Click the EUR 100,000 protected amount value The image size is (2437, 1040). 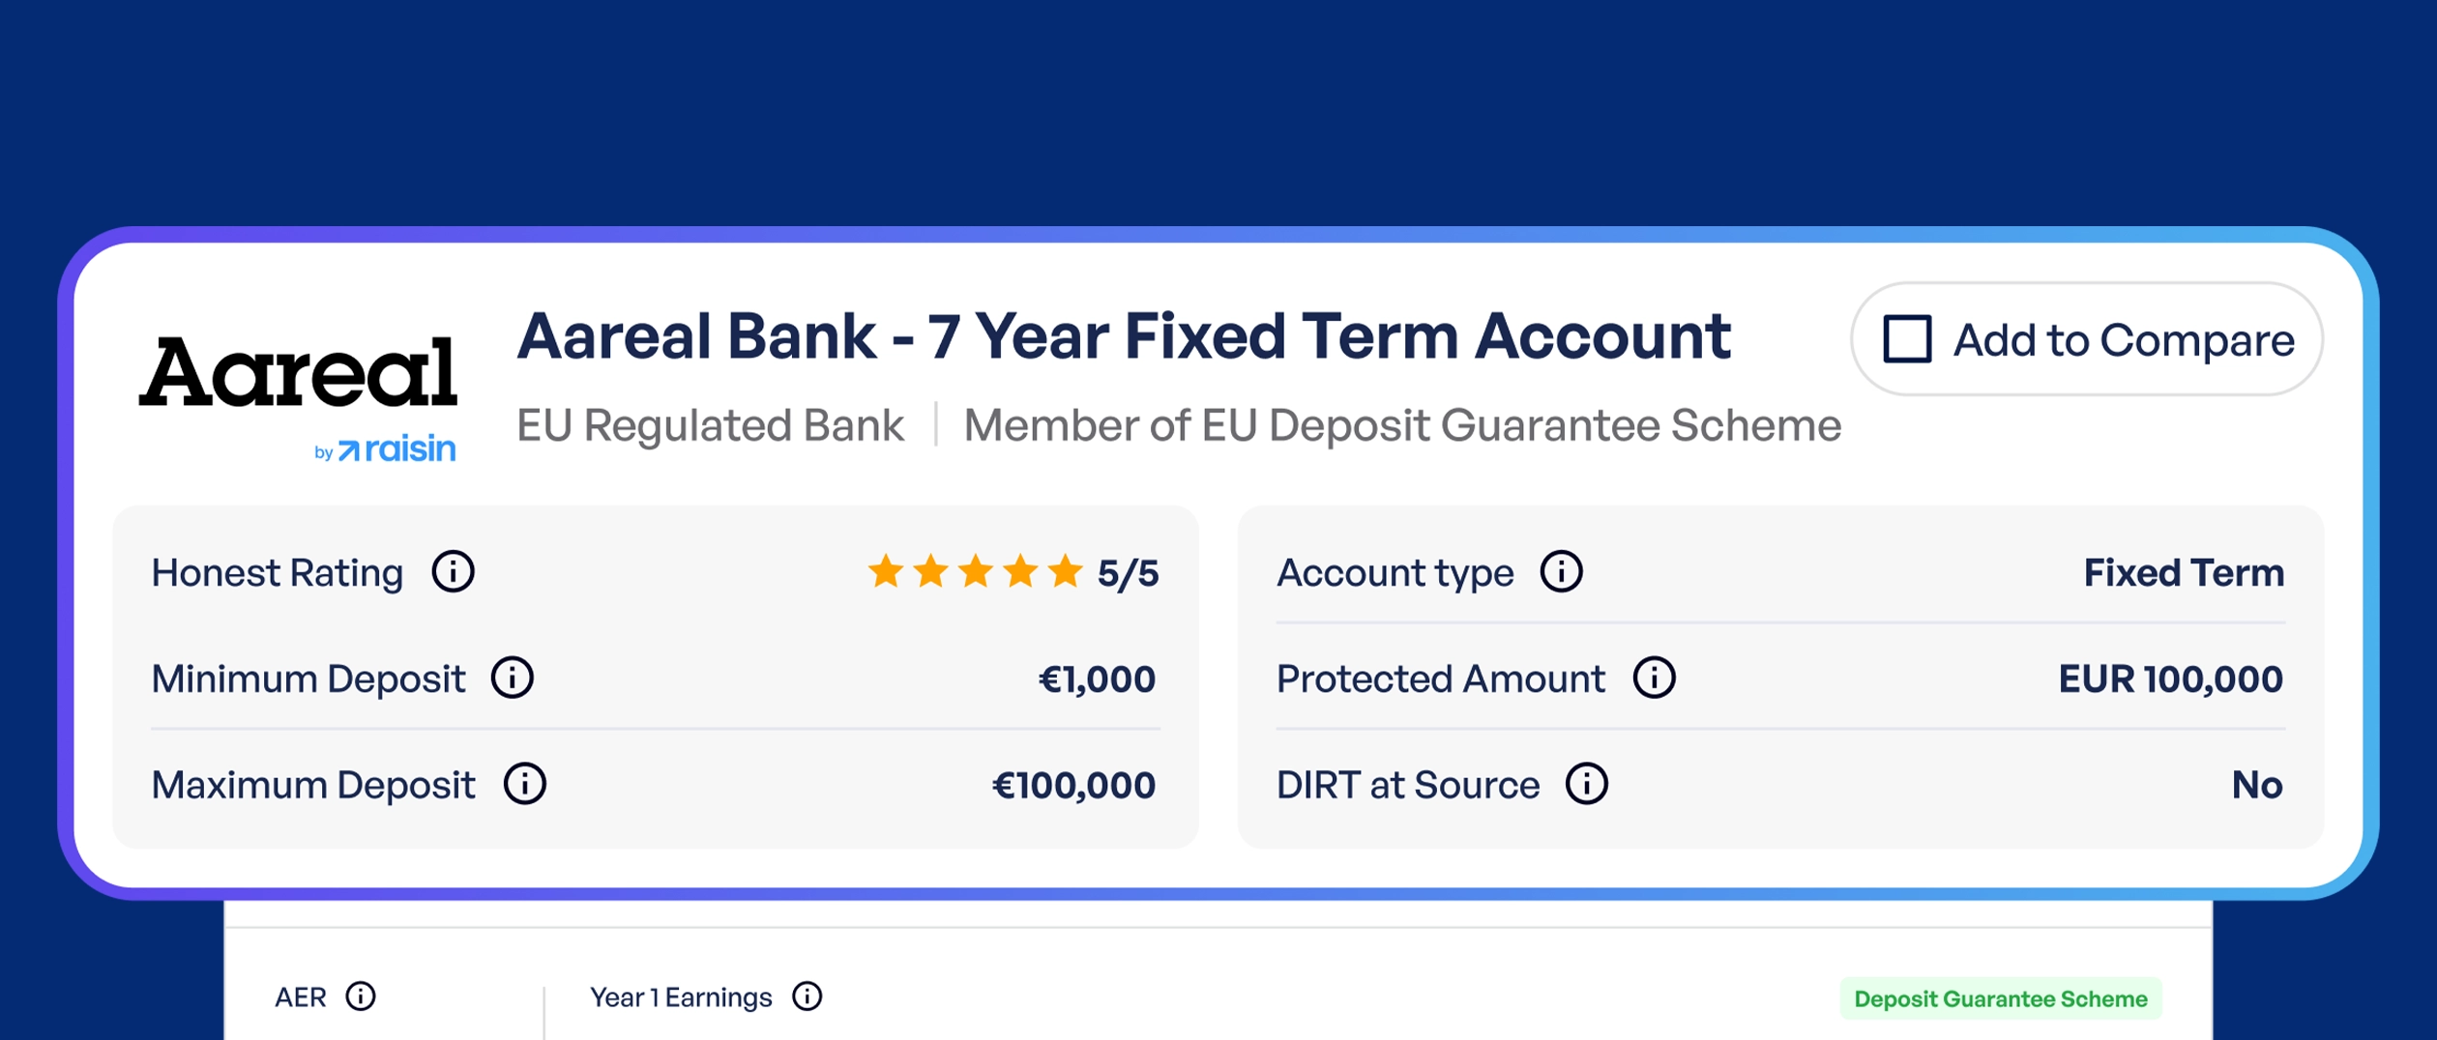(2170, 679)
